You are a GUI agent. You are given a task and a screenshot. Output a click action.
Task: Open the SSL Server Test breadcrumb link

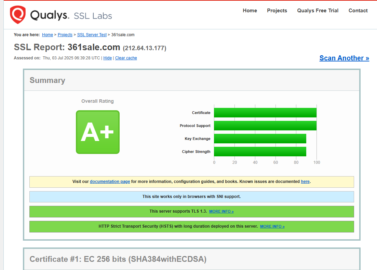(92, 35)
